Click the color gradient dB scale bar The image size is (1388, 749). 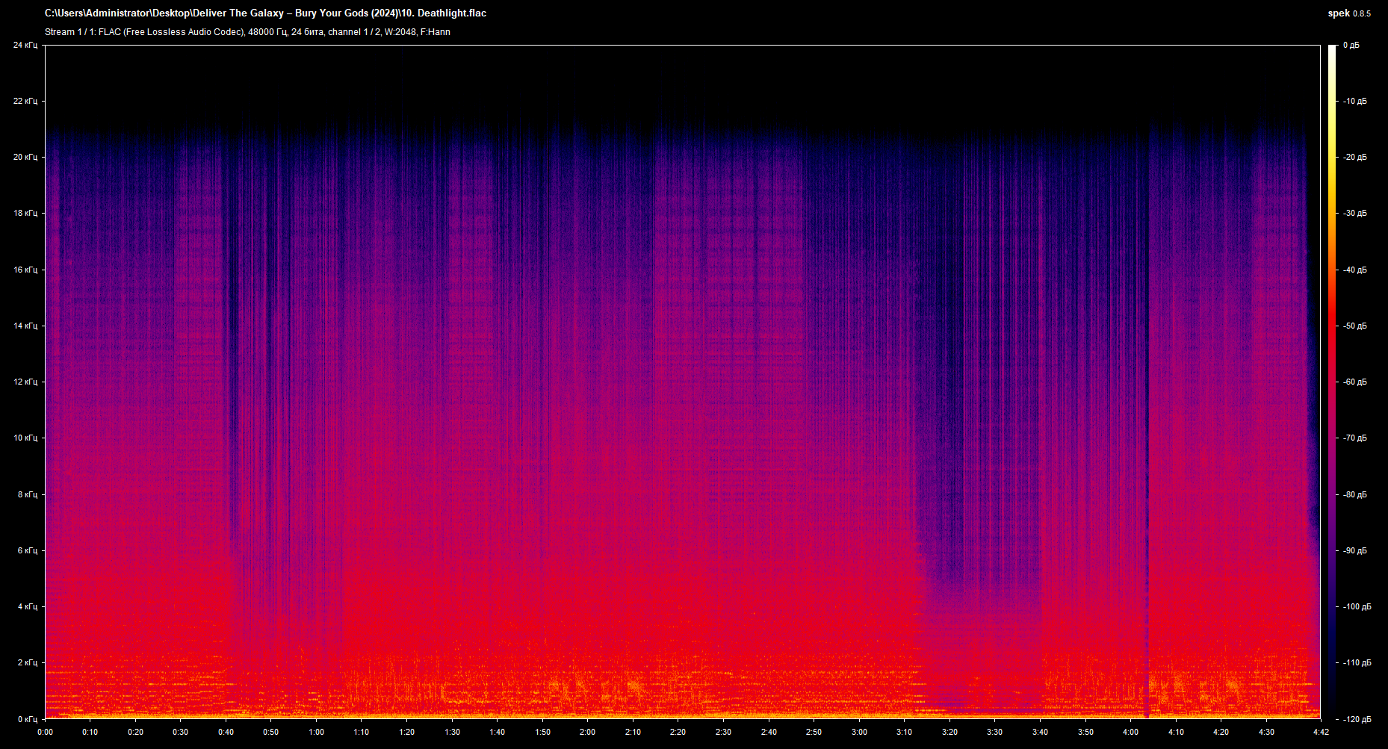[x=1333, y=382]
